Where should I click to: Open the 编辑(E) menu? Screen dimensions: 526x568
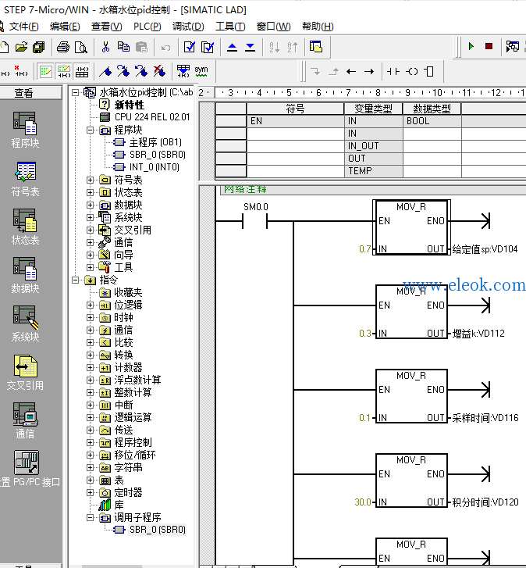coord(65,27)
